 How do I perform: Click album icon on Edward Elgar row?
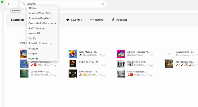(100, 75)
